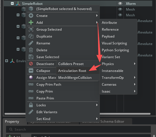
Task: Click the Group Selected icon
Action: coord(31,29)
